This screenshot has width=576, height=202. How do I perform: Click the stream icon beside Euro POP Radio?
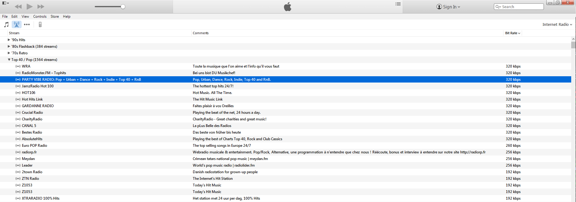point(18,146)
